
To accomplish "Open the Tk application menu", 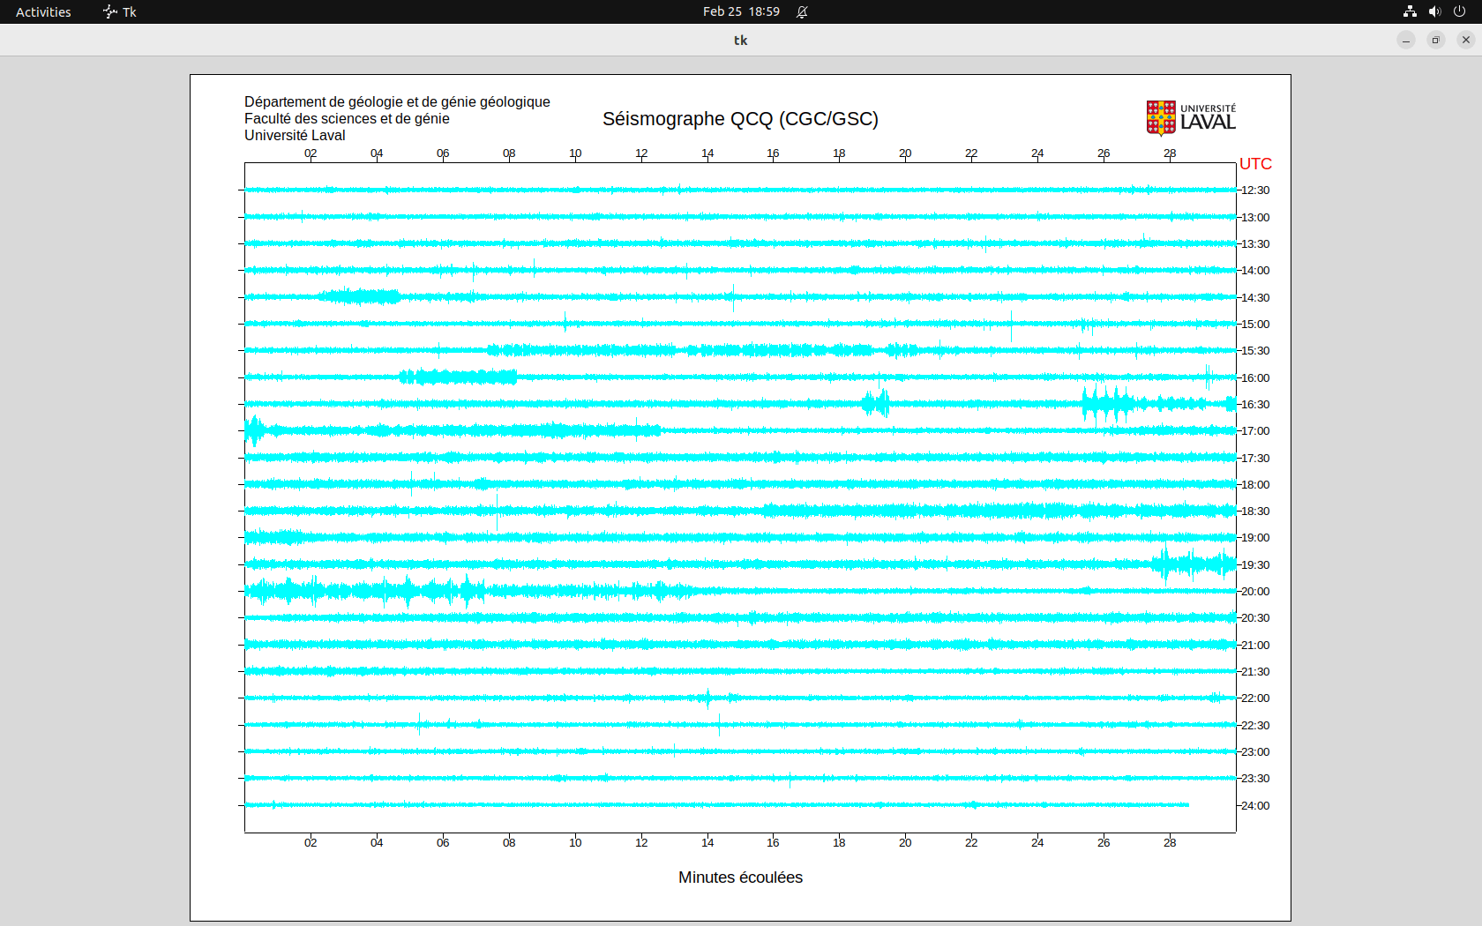I will coord(120,11).
